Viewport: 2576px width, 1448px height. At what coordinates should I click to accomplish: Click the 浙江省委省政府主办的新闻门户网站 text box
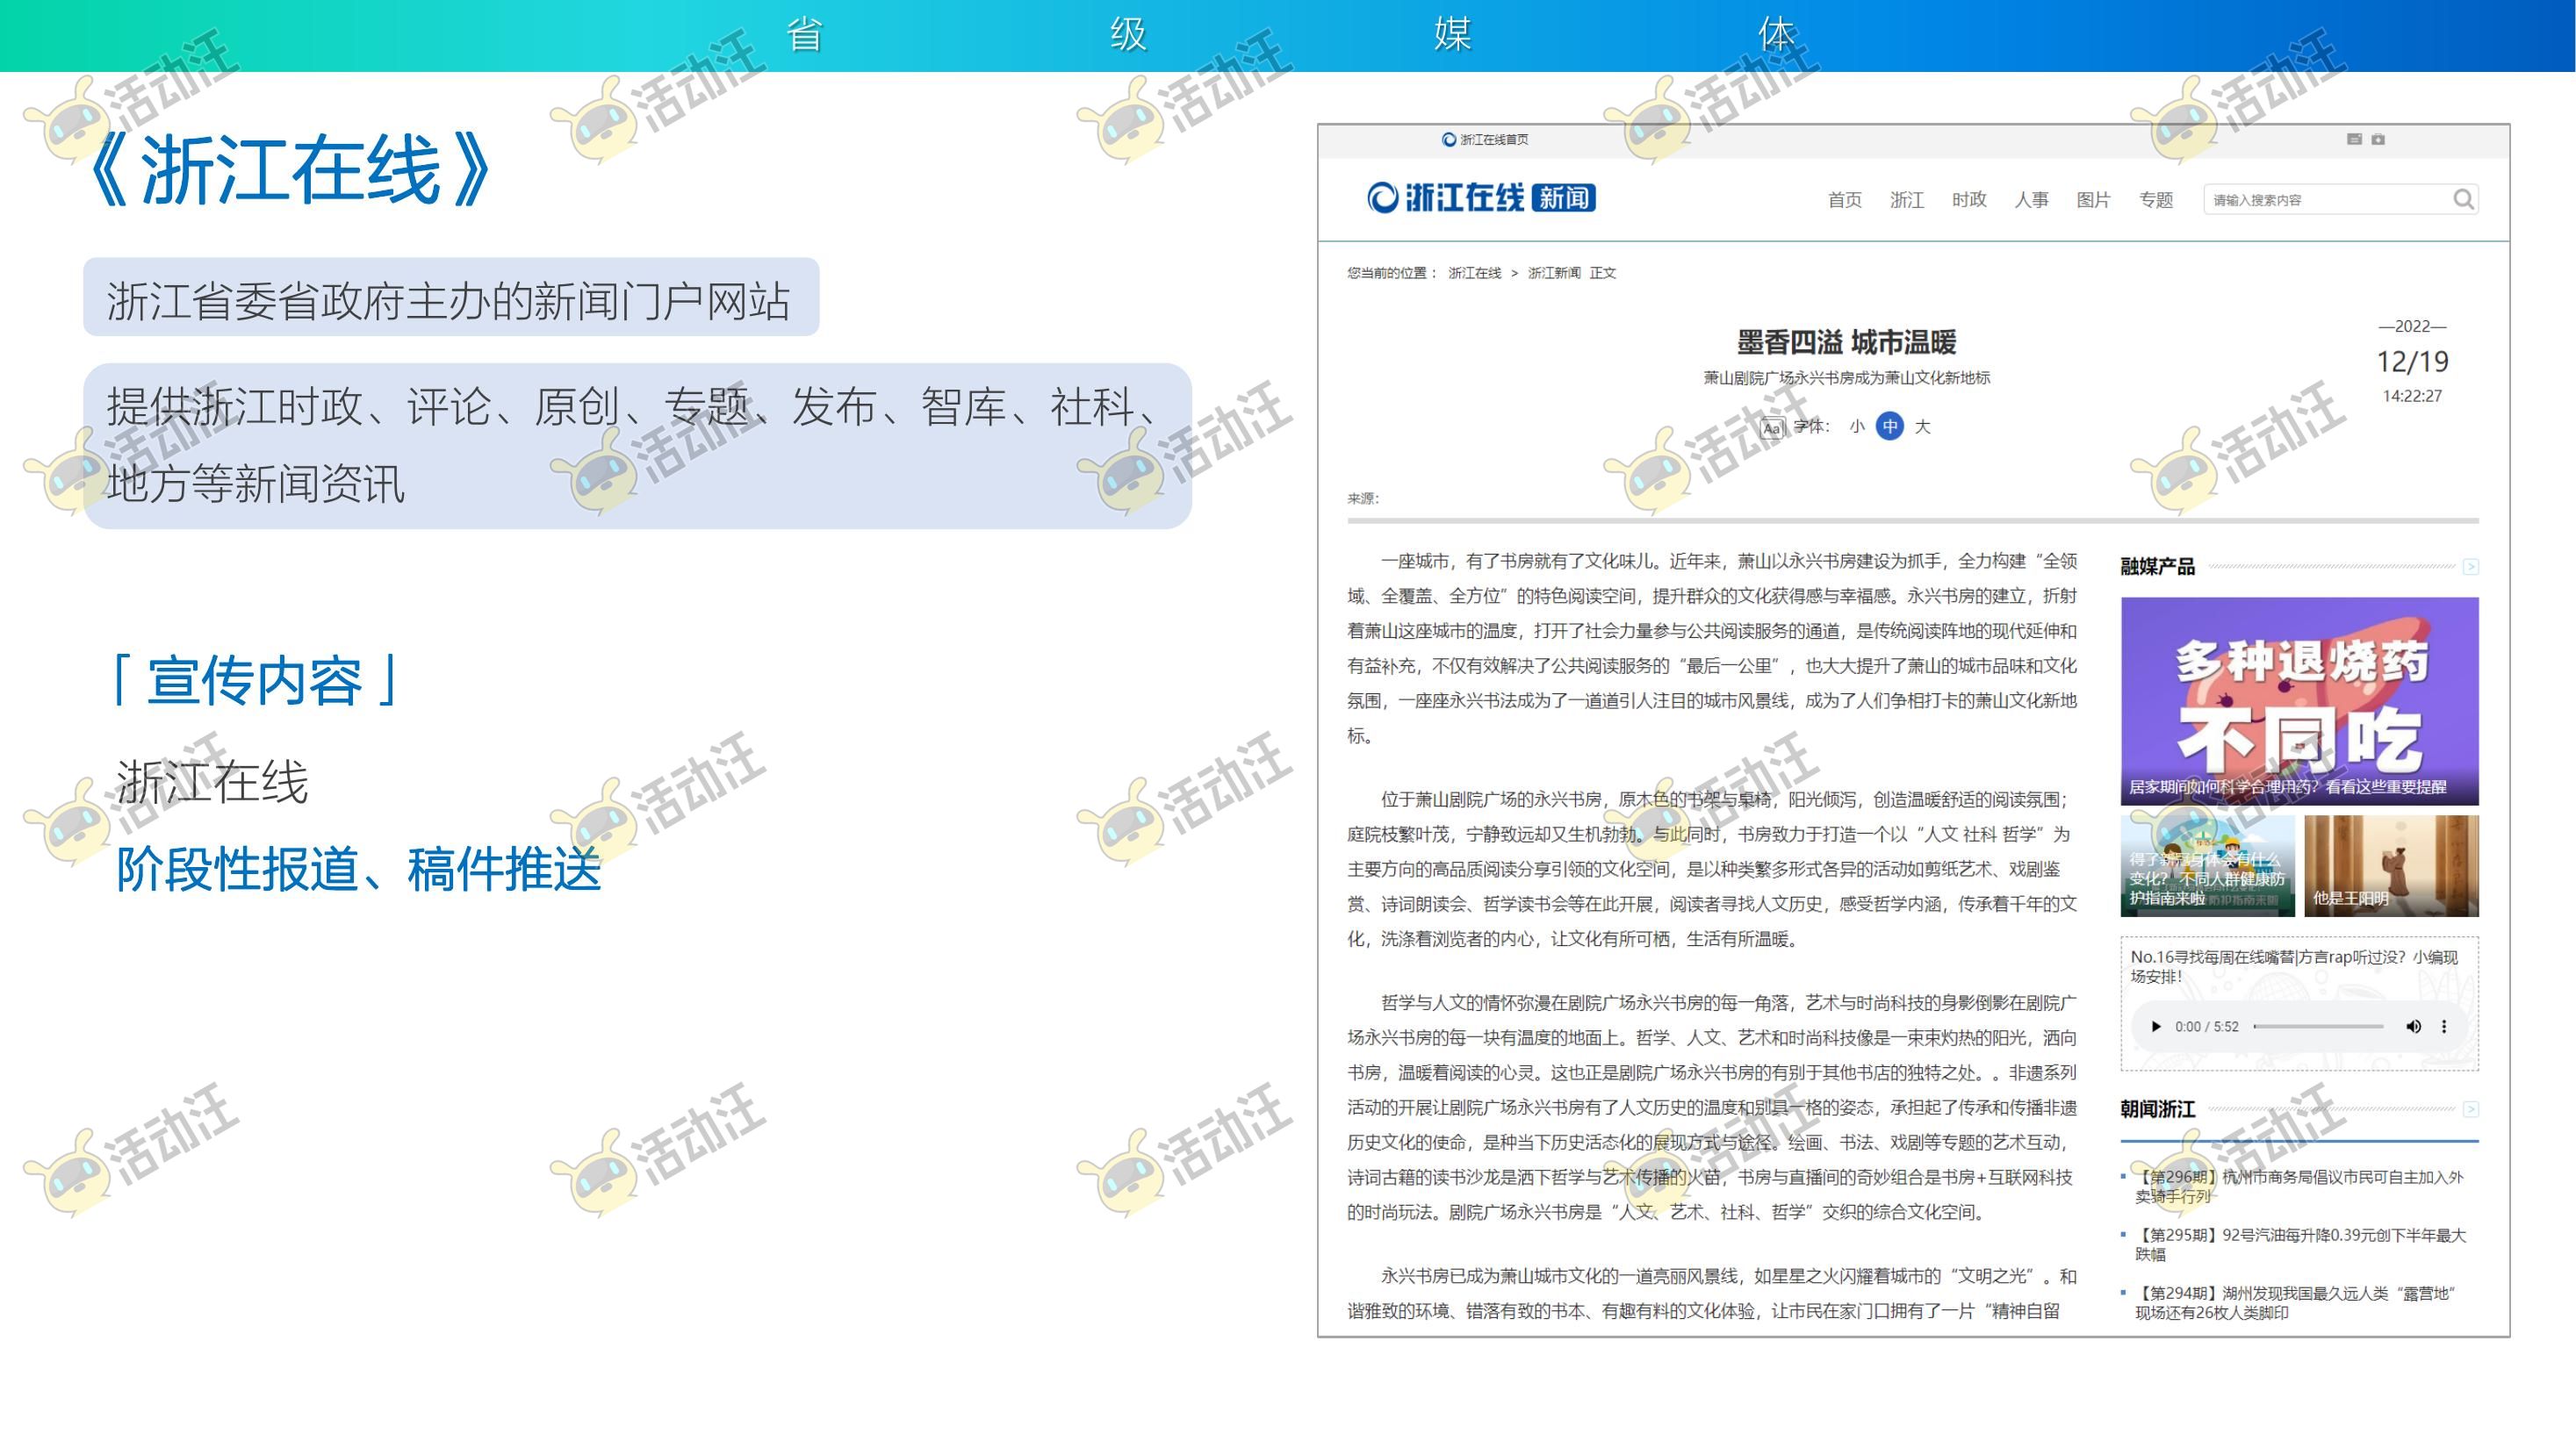point(451,297)
